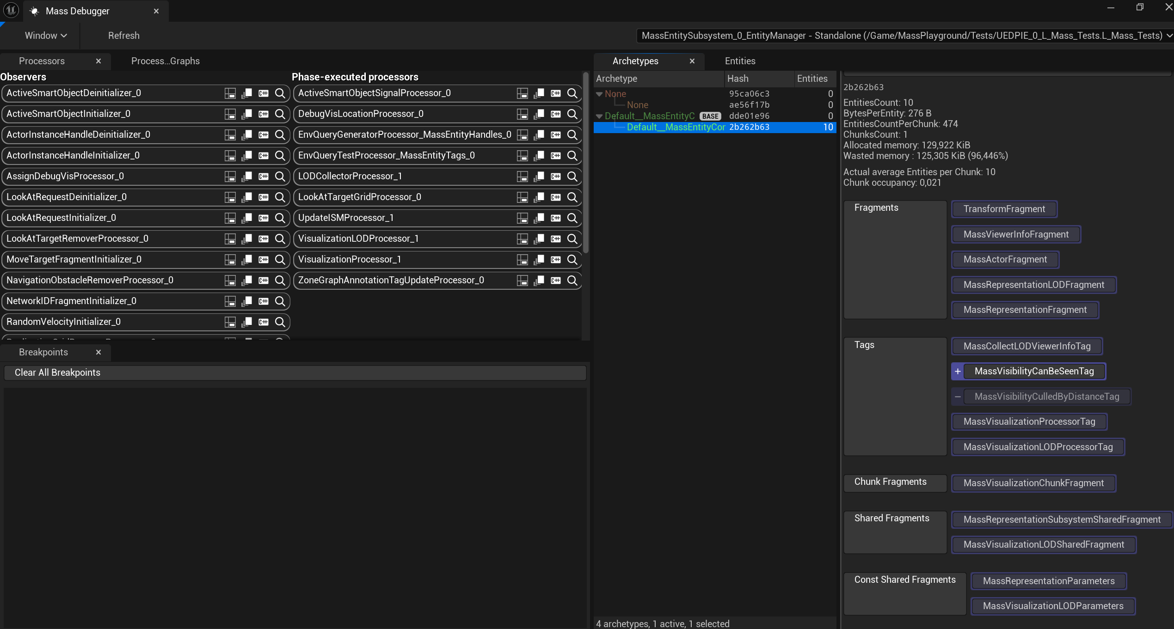Click magnifier icon for VisualizationProcessor_1
The width and height of the screenshot is (1174, 629).
coord(572,260)
